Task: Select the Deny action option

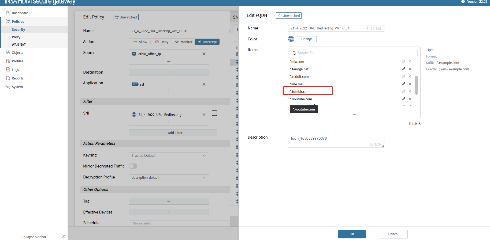Action: pos(162,42)
